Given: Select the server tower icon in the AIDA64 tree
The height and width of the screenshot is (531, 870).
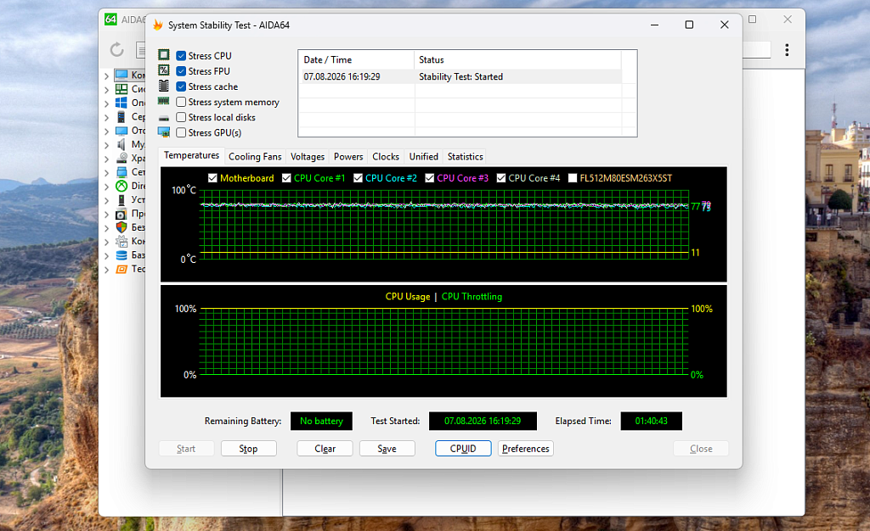Looking at the screenshot, I should coord(121,116).
